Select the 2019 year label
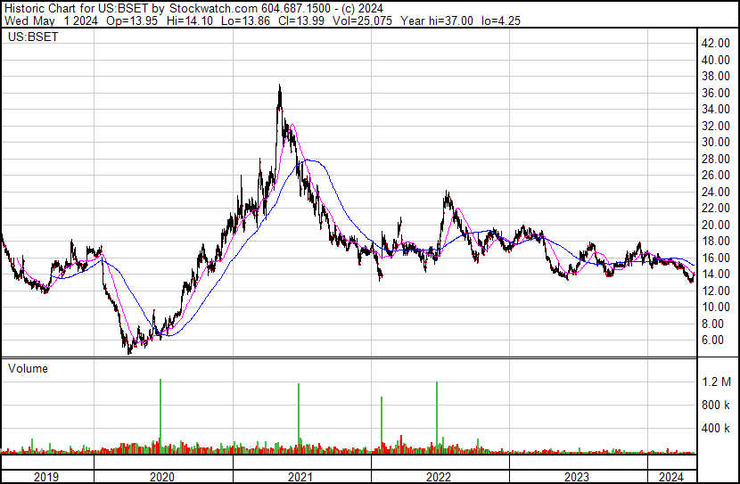 [46, 477]
